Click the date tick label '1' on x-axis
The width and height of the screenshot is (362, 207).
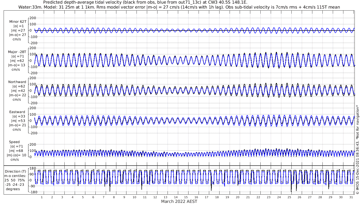42,197
